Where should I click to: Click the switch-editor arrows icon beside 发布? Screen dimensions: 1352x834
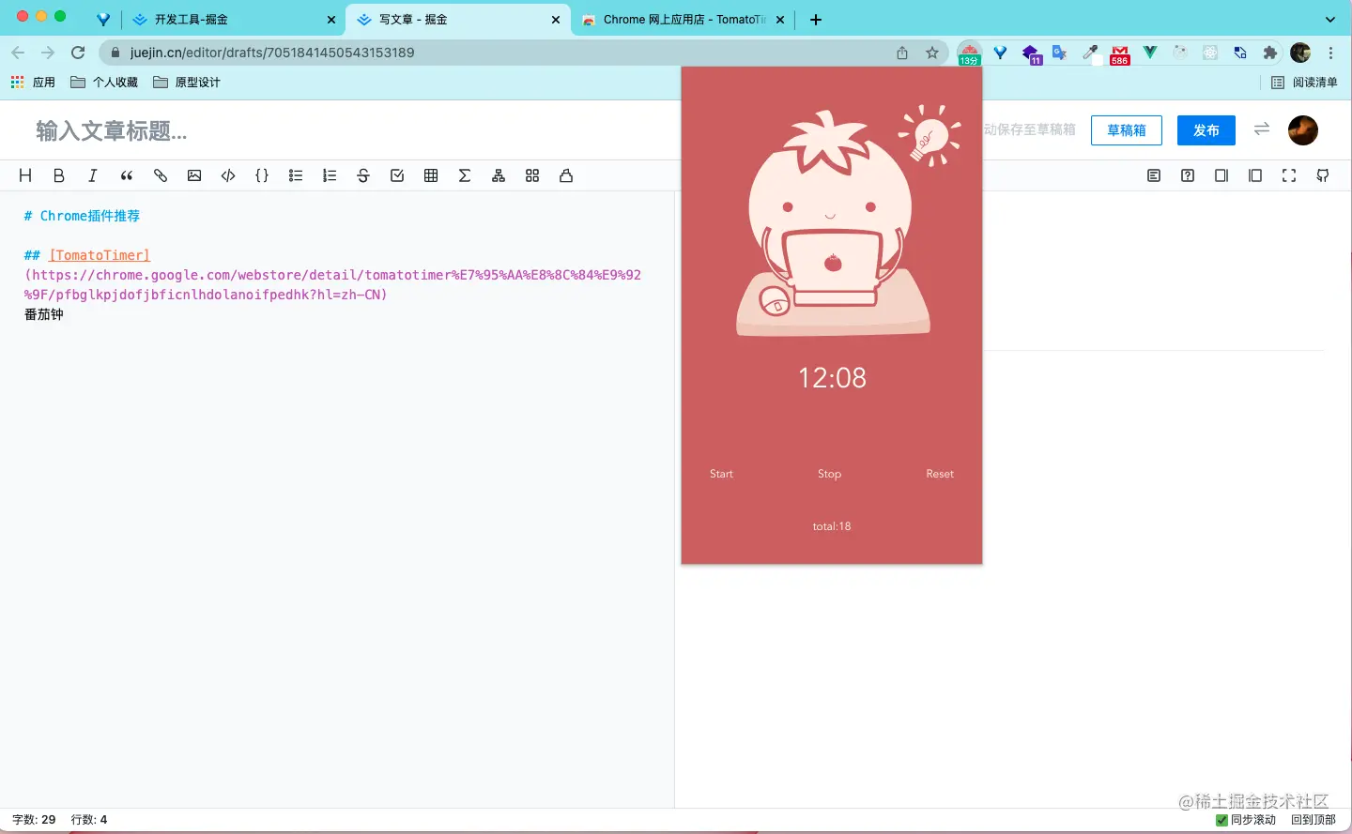[x=1262, y=129]
